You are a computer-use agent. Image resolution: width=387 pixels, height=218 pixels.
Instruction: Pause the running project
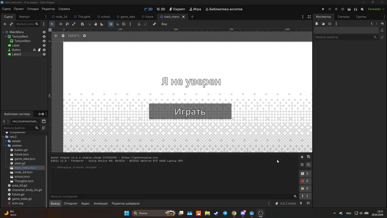(x=329, y=9)
